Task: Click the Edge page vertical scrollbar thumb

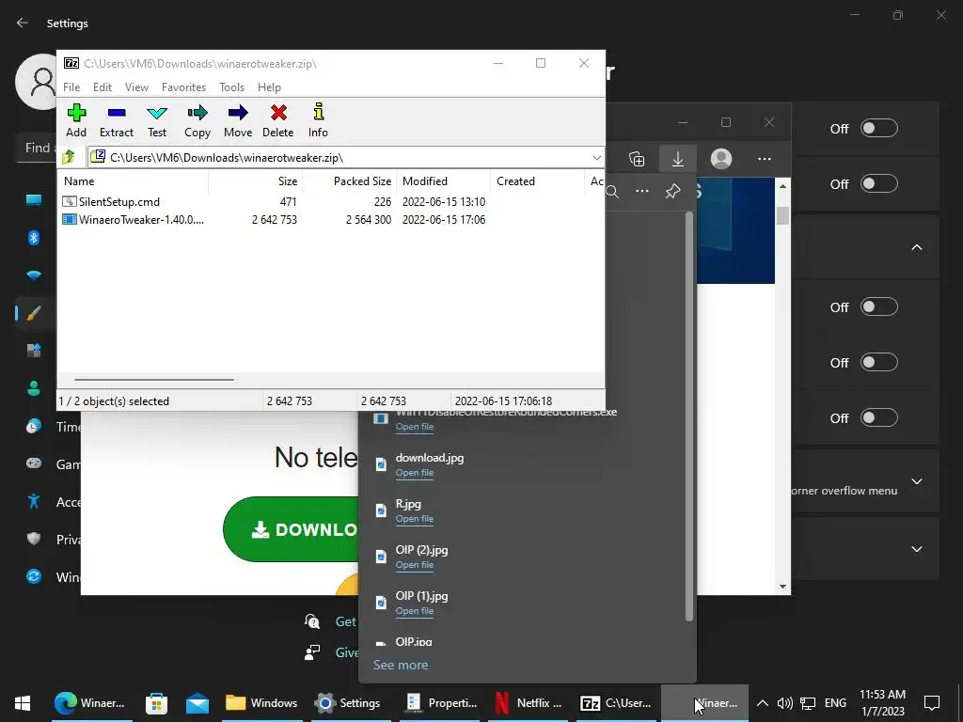Action: point(782,215)
